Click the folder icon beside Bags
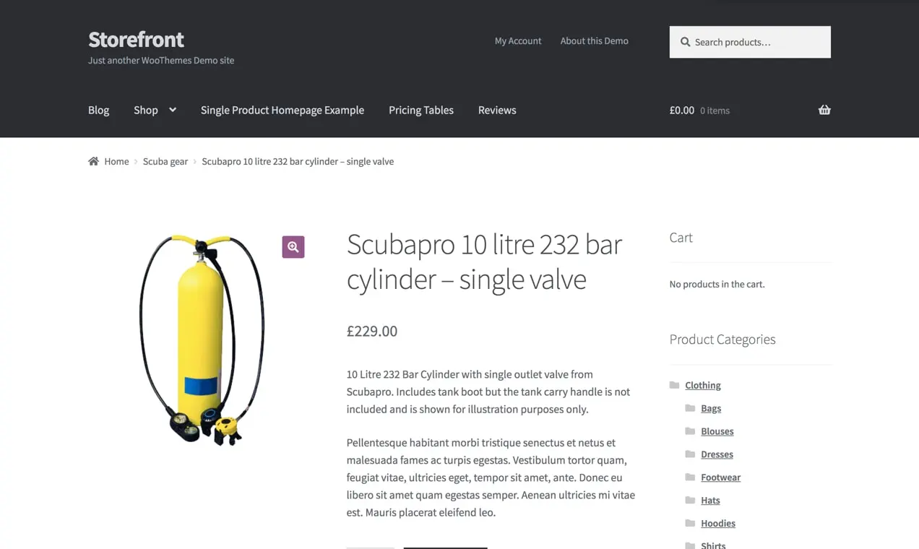The image size is (919, 549). click(690, 408)
